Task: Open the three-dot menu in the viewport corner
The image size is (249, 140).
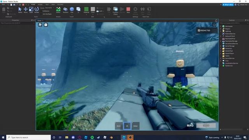Action: click(x=214, y=25)
